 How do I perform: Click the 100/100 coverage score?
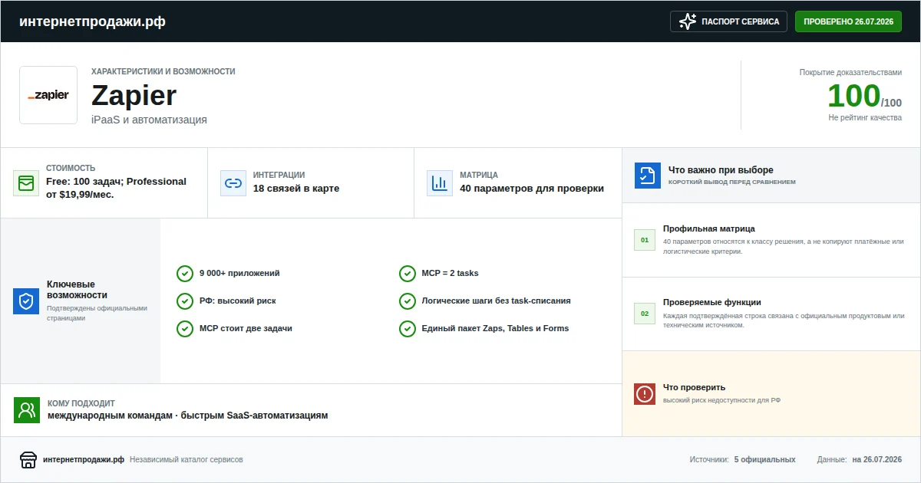coord(864,97)
